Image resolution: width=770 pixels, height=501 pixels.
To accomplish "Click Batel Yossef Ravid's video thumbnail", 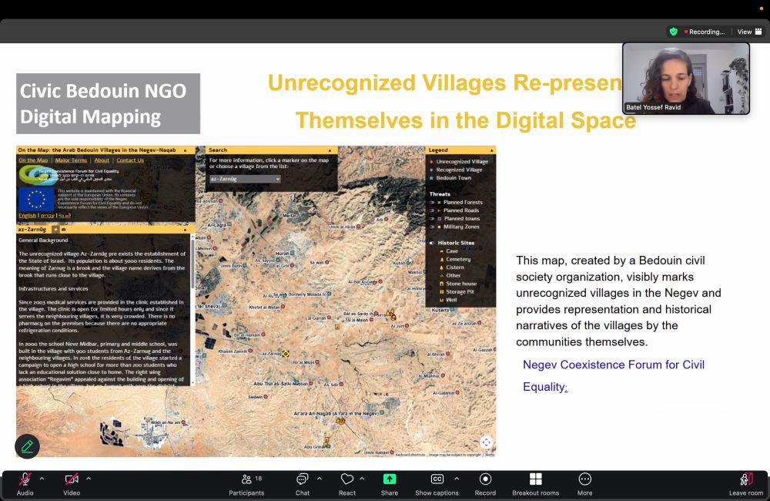I will (x=686, y=79).
